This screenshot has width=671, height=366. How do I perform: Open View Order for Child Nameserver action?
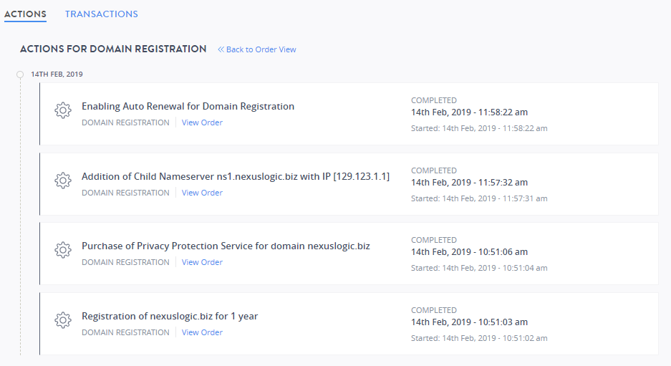point(202,193)
